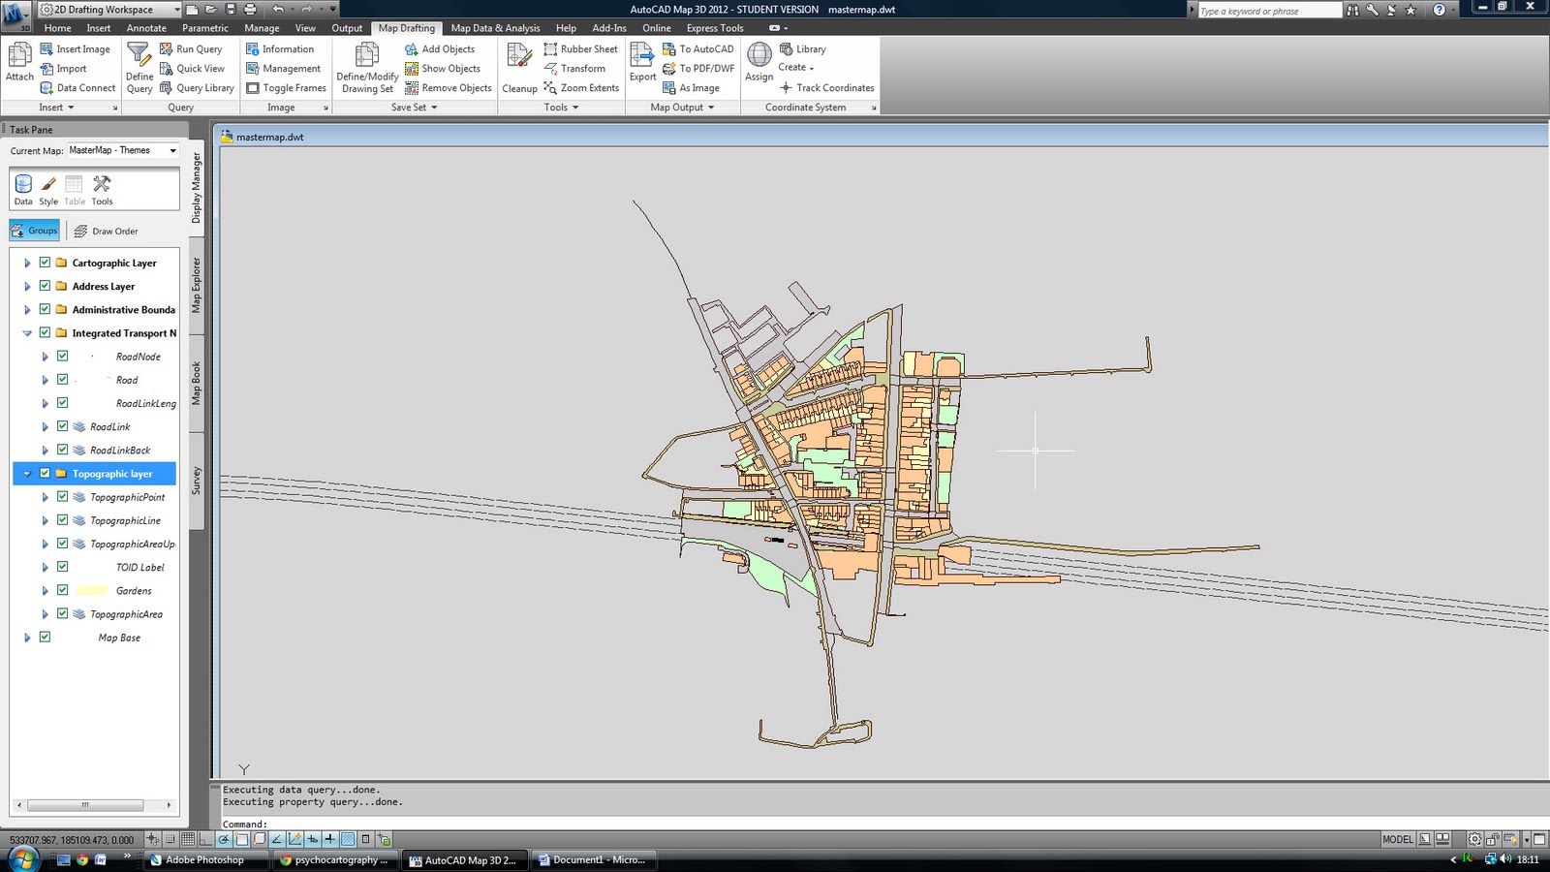Open the Assign coordinate system tool
This screenshot has height=872, width=1550.
pyautogui.click(x=759, y=61)
